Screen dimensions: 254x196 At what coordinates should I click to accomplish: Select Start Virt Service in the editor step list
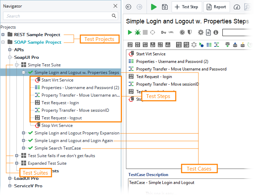point(151,54)
